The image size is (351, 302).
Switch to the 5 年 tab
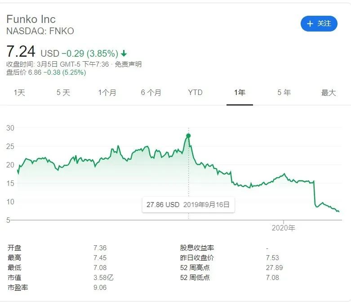tap(284, 93)
